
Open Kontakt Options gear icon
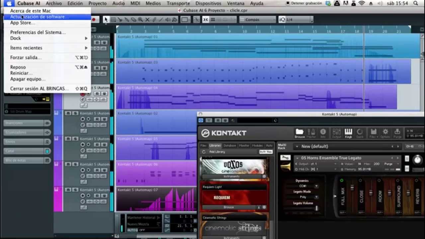385,133
